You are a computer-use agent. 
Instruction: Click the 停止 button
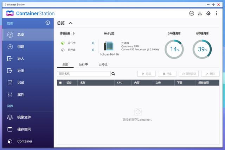click(167, 74)
